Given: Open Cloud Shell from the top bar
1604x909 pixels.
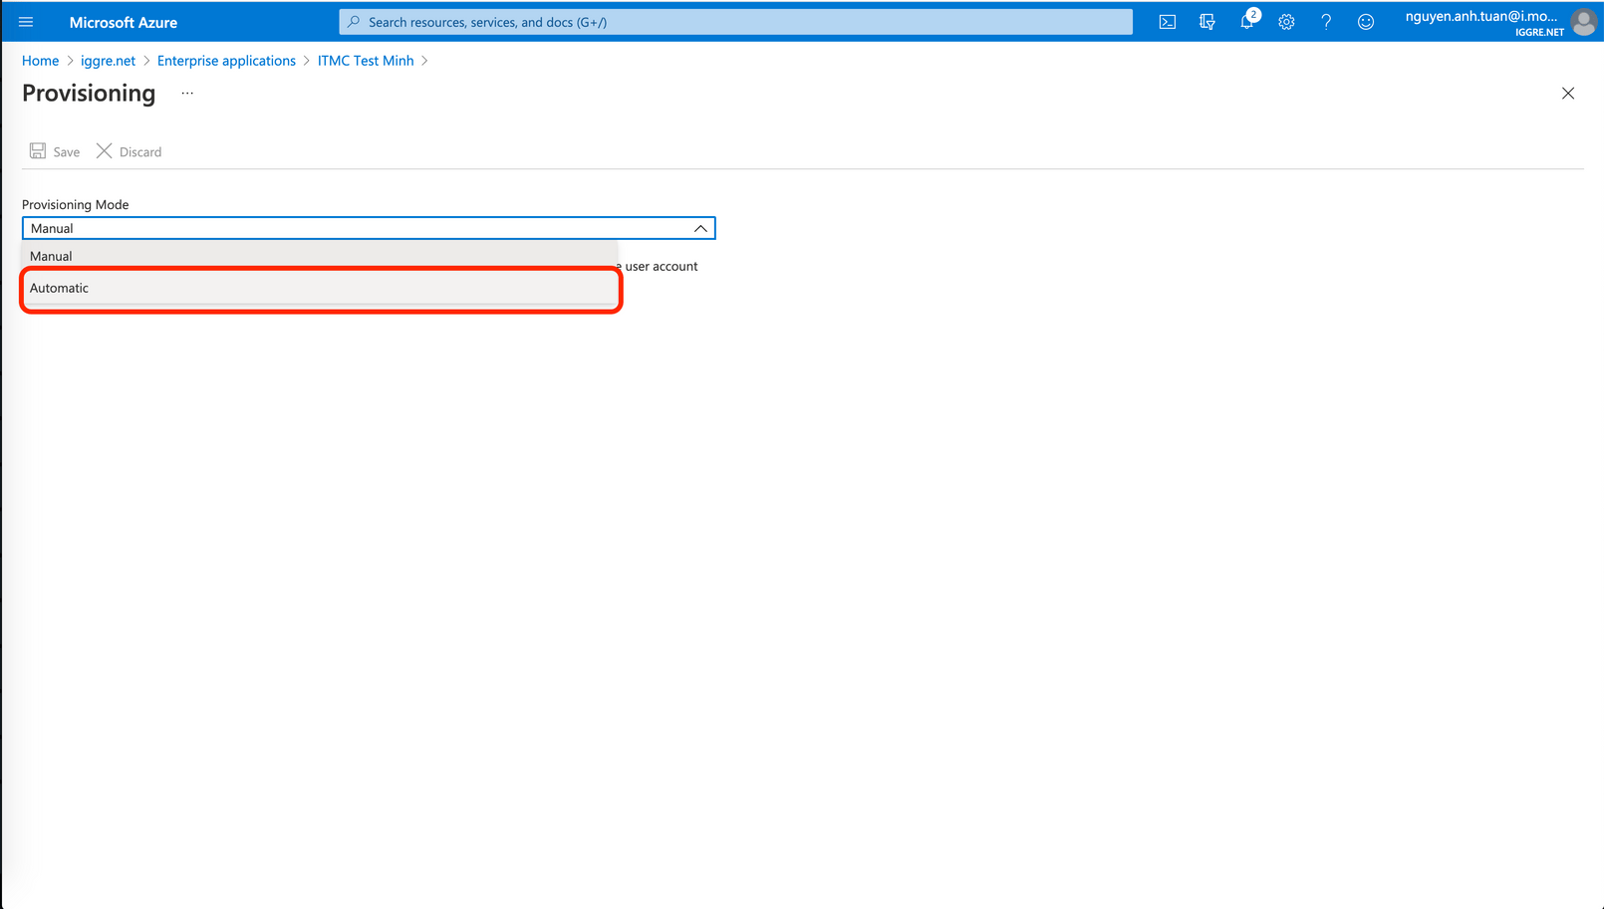Looking at the screenshot, I should click(1168, 22).
